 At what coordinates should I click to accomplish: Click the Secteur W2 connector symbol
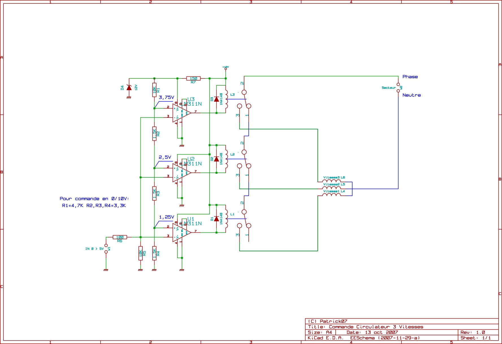(x=398, y=88)
